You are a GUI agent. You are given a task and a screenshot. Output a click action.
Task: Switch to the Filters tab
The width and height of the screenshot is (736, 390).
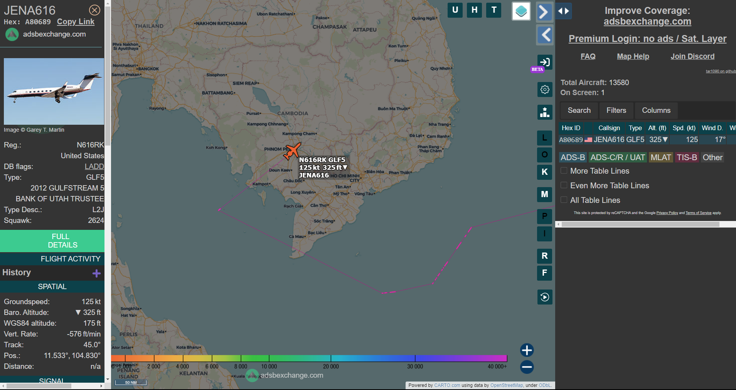[616, 110]
